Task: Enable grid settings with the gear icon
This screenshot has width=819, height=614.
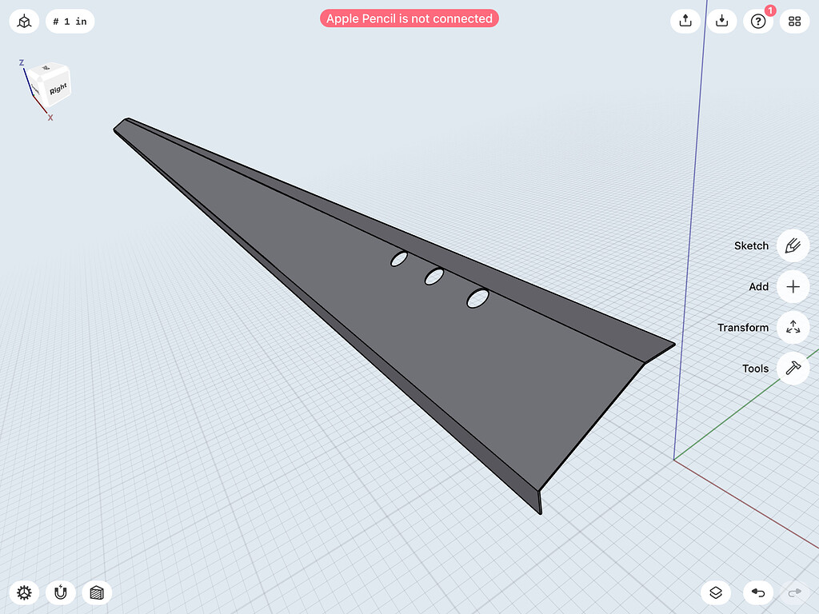Action: point(24,593)
